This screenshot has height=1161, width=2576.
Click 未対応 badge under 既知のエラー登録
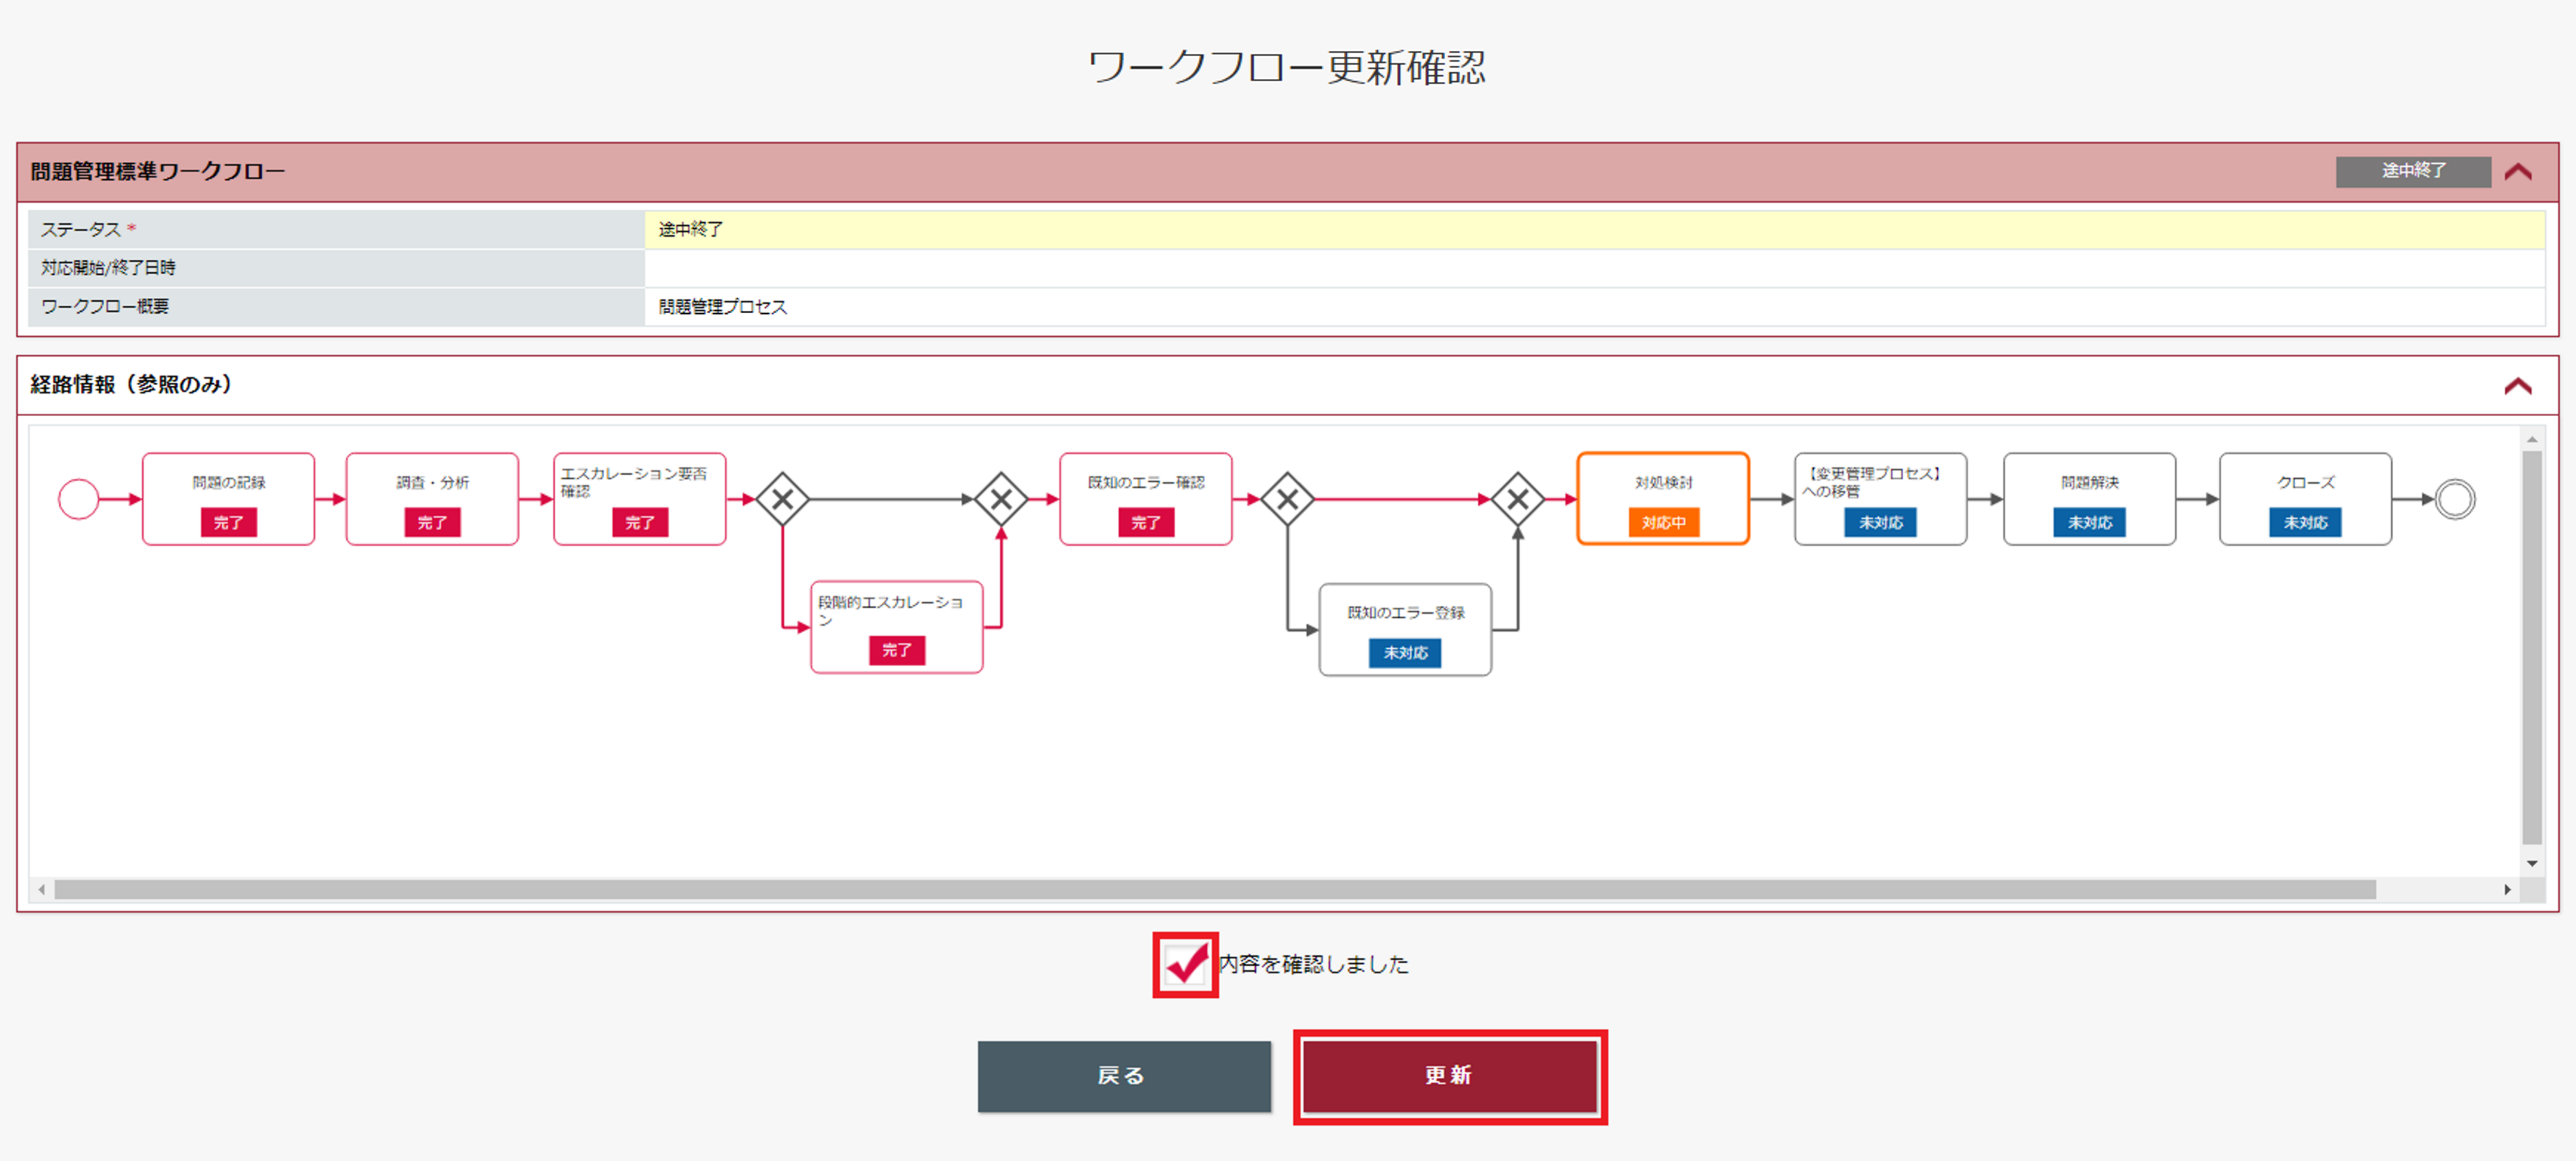(1405, 653)
